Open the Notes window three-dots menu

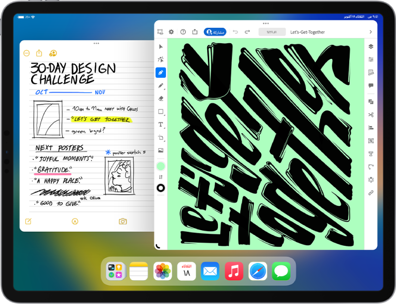[x=95, y=43]
